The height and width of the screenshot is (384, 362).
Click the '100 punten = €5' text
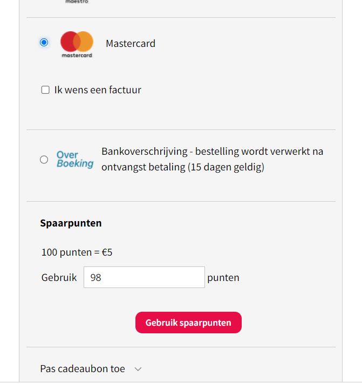coord(77,252)
